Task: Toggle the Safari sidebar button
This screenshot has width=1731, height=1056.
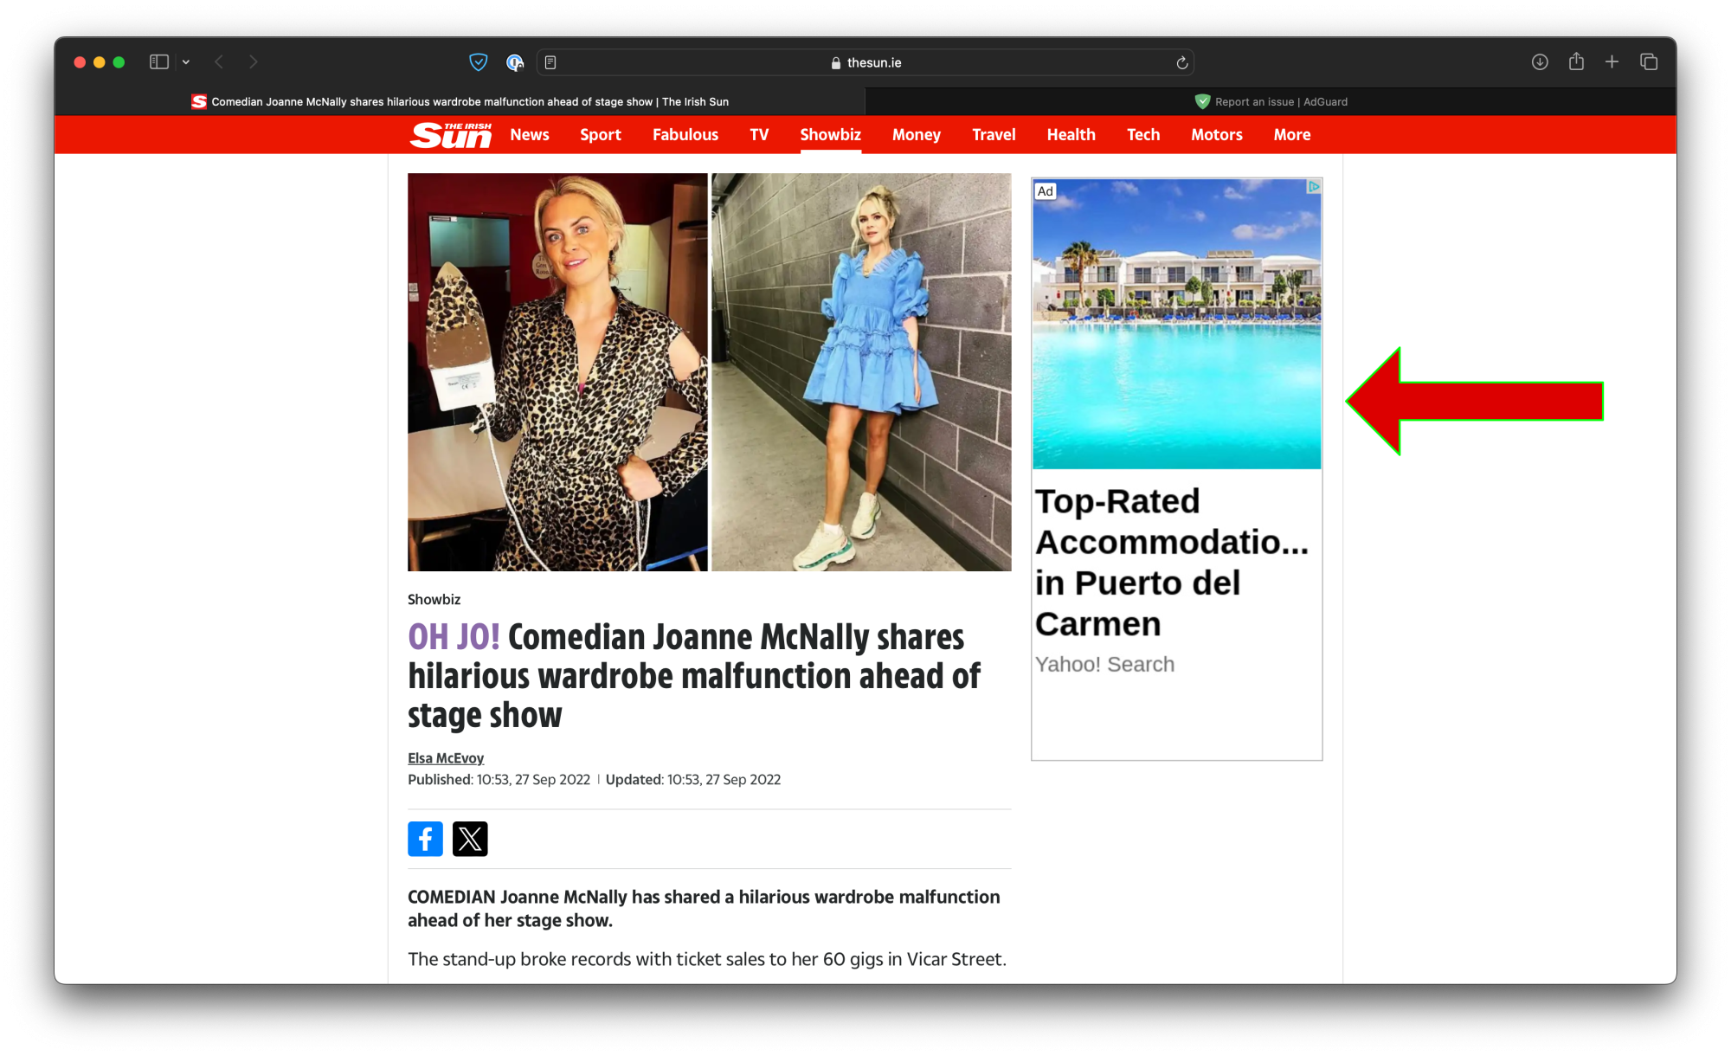Action: point(159,62)
